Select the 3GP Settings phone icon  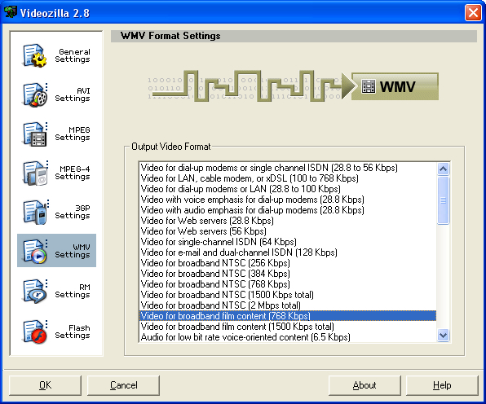(35, 212)
